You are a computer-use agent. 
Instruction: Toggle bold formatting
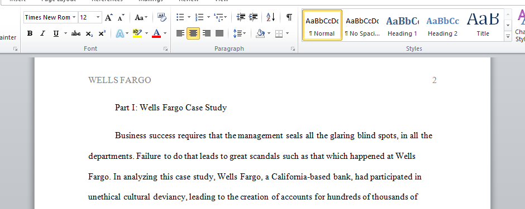(x=30, y=33)
